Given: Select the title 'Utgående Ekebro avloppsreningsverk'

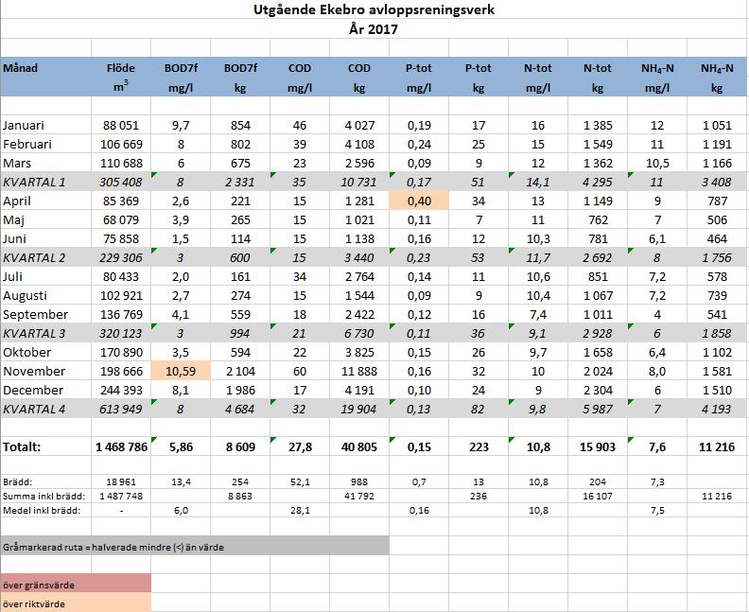Looking at the screenshot, I should point(374,10).
